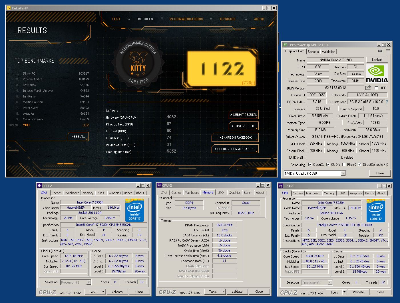
Task: Click the Raymarch Test (GPU) result row
Action: coord(141,145)
